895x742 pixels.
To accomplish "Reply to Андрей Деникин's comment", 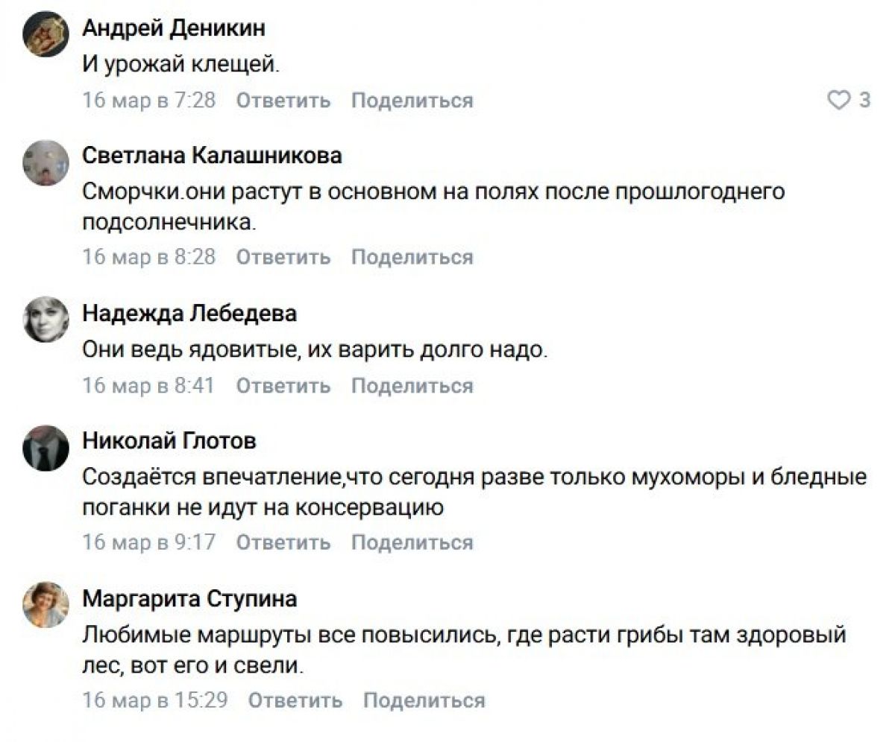I will point(283,101).
